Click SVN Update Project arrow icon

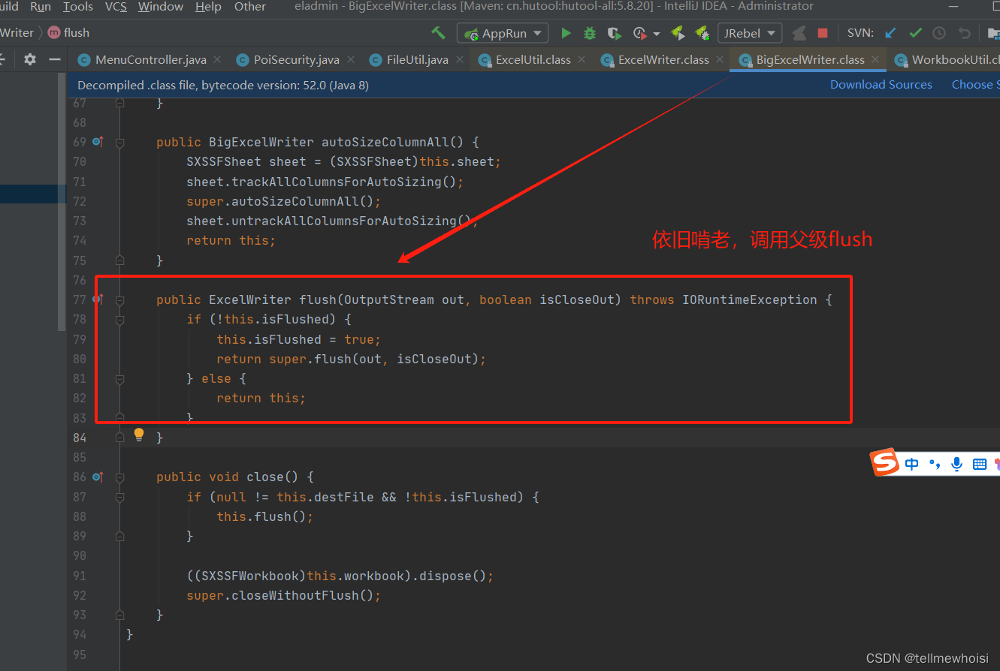click(891, 33)
